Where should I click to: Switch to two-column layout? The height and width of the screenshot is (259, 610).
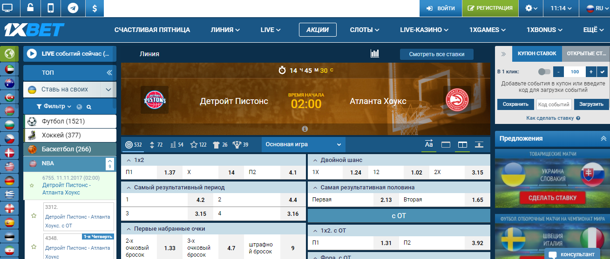pyautogui.click(x=462, y=145)
